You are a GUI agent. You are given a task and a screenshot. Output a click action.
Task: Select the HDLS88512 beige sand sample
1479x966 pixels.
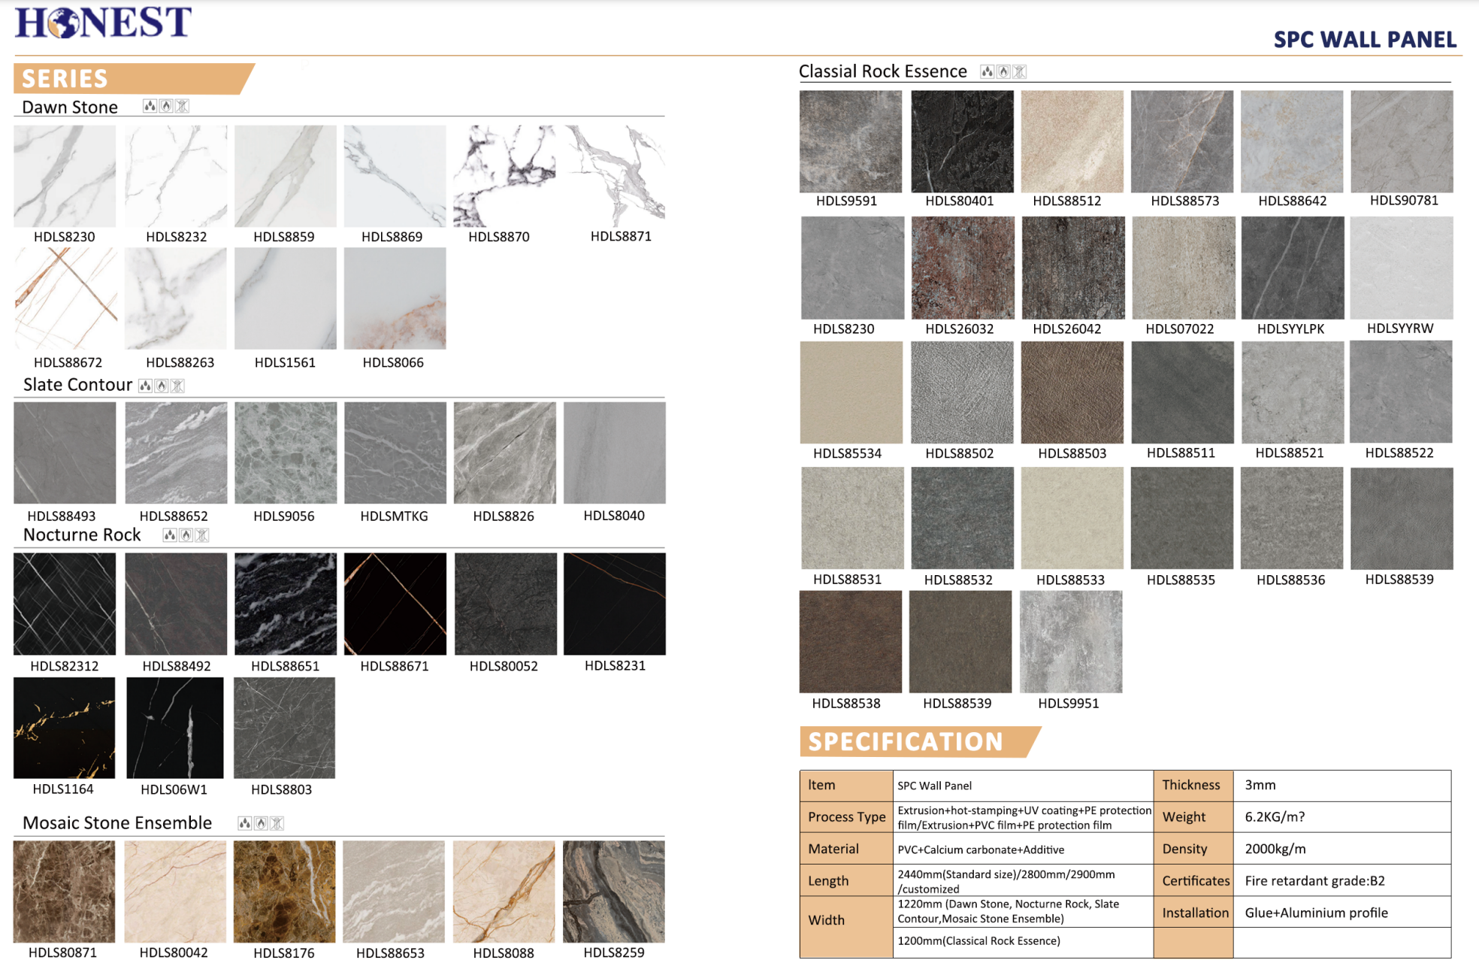(1072, 141)
